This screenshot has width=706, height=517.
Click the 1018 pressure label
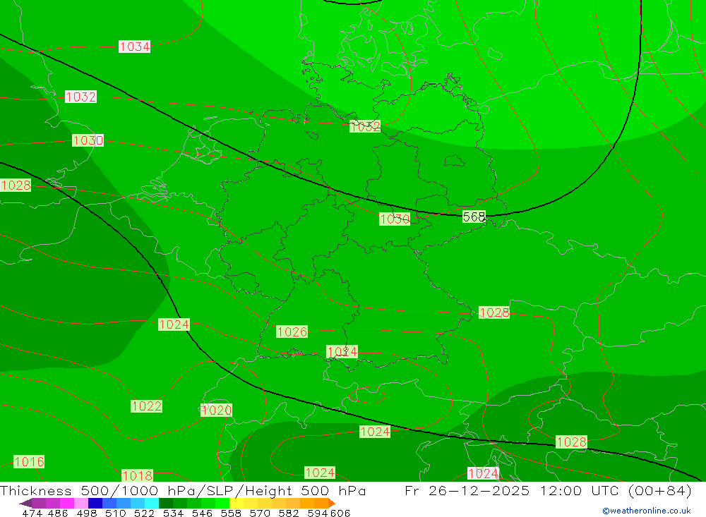point(138,475)
